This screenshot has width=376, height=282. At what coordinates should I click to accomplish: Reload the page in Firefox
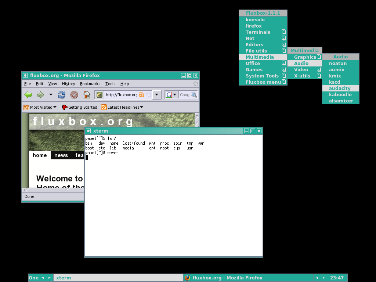62,95
